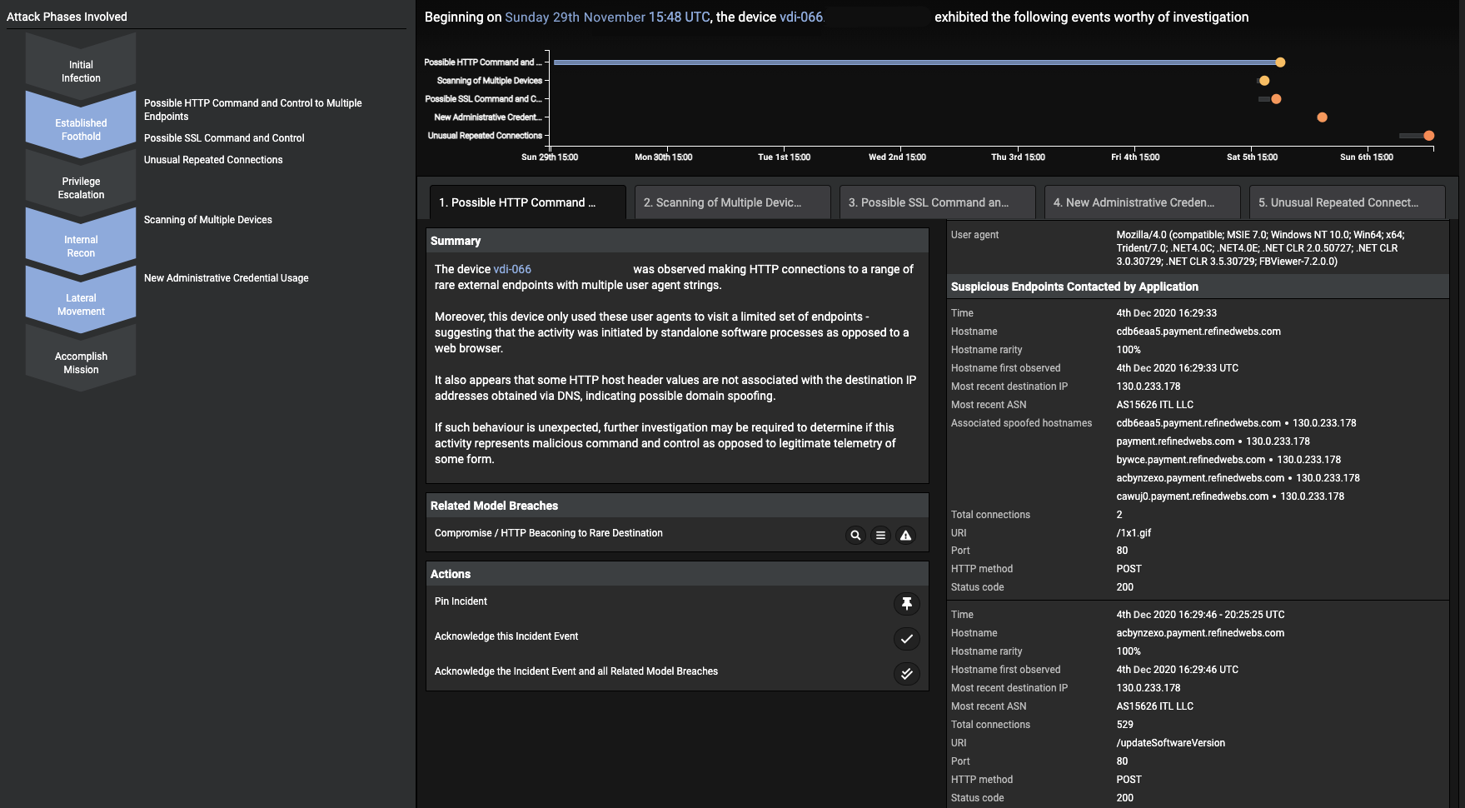This screenshot has height=808, width=1465.
Task: Click the 'Related Model Breaches' section header
Action: (x=494, y=506)
